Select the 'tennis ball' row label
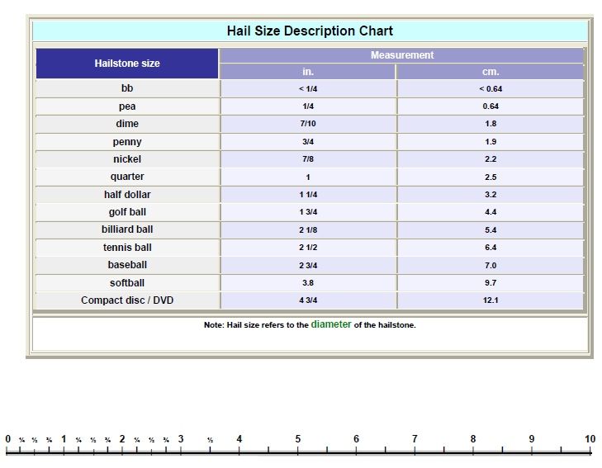The image size is (602, 468). tap(127, 248)
